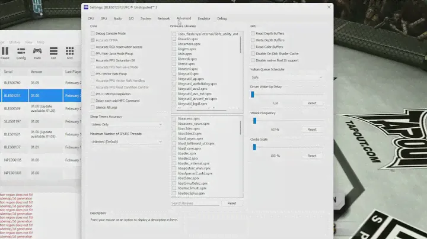Viewport: 427px width, 239px height.
Task: Enable Disable On-Disk Shader Cache checkbox
Action: 253,53
